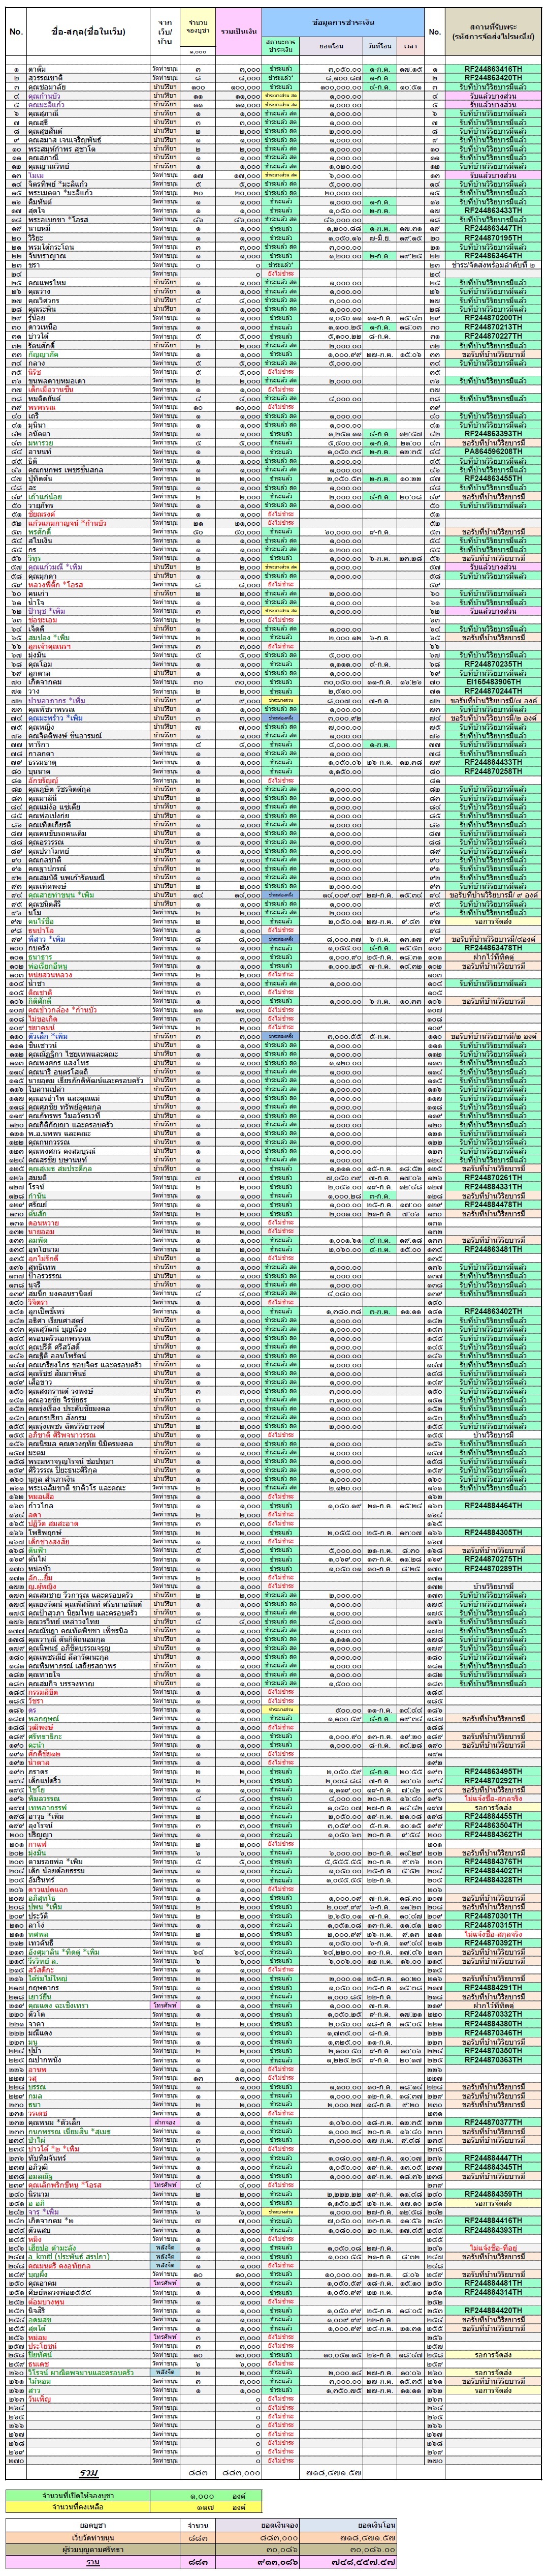Click the วันที่โอน sub-header cell
Image resolution: width=547 pixels, height=2576 pixels.
[x=379, y=47]
